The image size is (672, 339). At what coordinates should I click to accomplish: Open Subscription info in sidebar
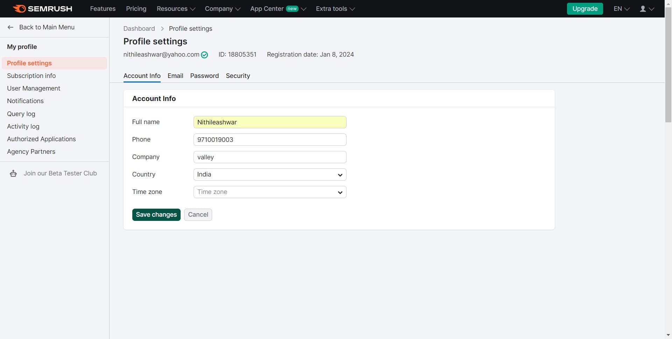click(x=31, y=76)
